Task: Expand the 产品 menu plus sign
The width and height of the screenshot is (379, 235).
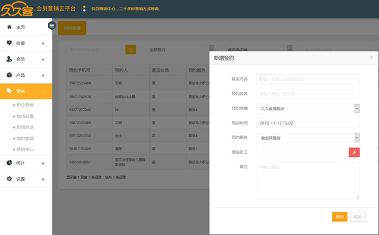Action: (x=43, y=76)
